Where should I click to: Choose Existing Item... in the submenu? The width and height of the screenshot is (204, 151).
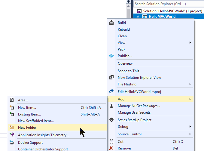point(57,114)
